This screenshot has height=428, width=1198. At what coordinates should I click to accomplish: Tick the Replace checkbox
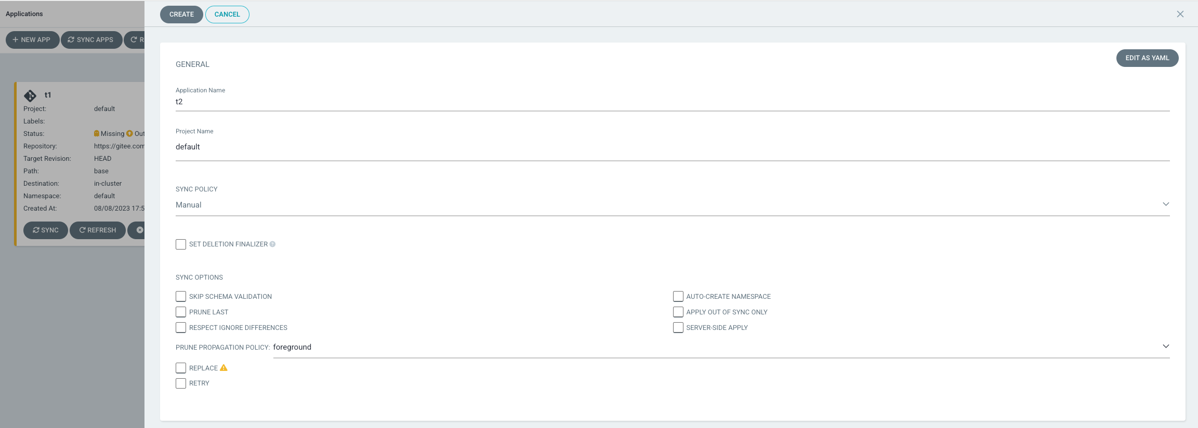point(181,368)
